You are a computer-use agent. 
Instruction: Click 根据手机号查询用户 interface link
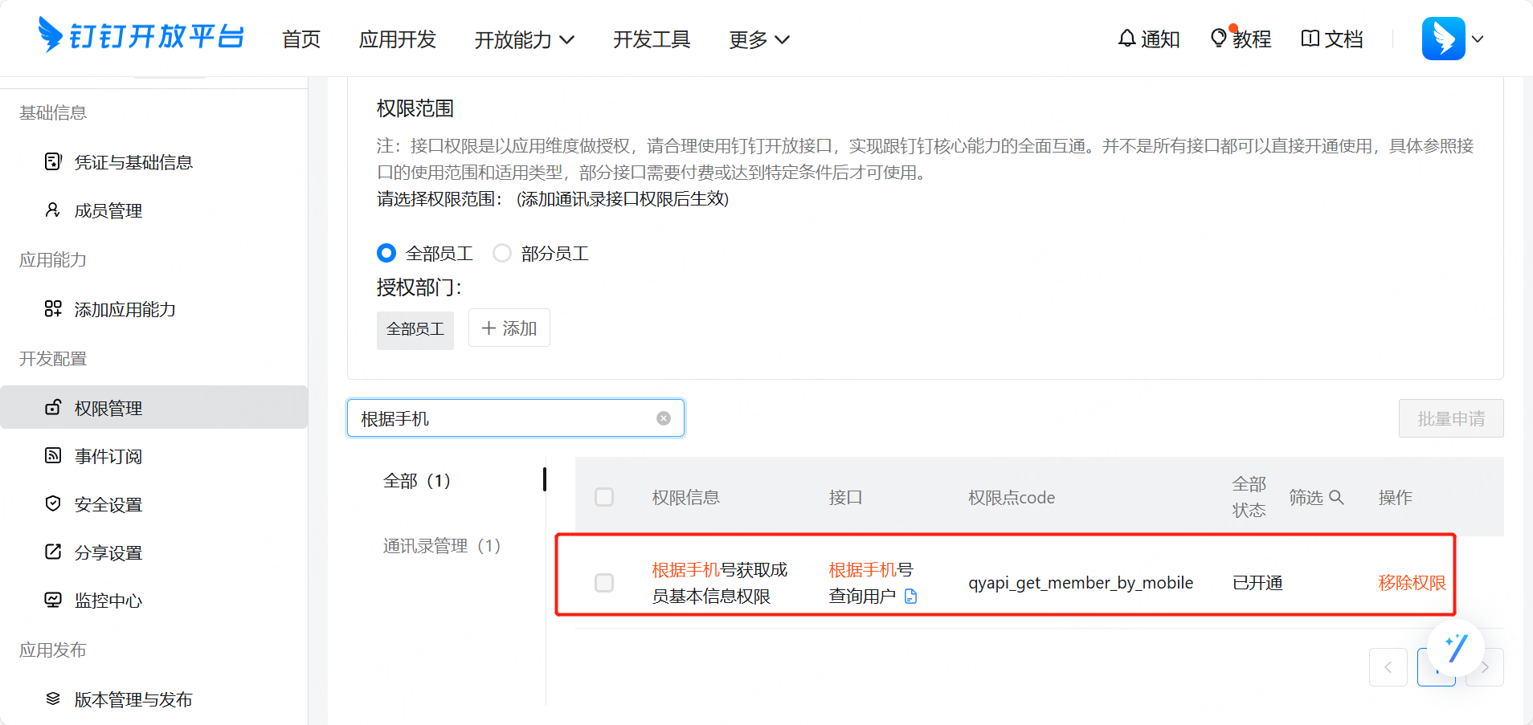[x=871, y=583]
